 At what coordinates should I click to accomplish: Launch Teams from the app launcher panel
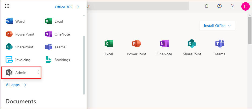(x=55, y=47)
